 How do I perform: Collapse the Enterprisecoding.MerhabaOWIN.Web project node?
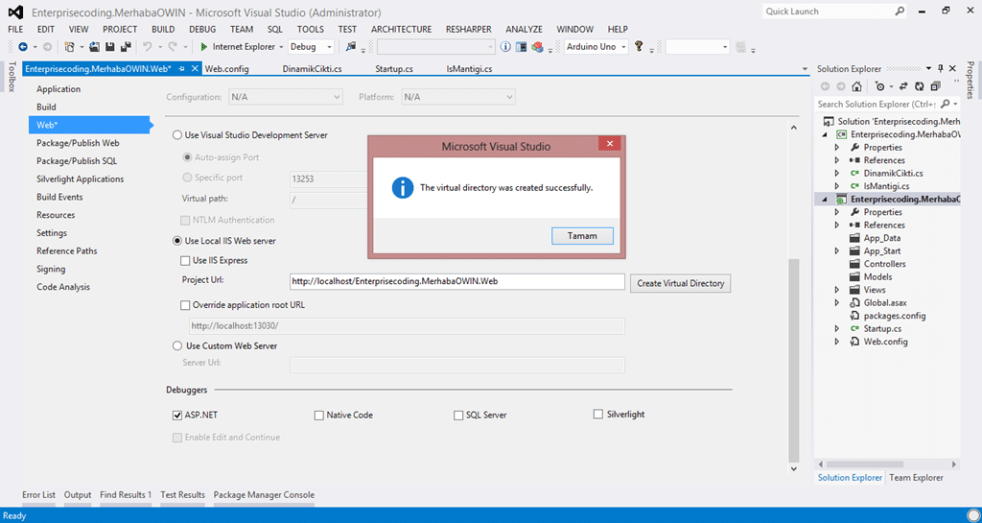825,200
